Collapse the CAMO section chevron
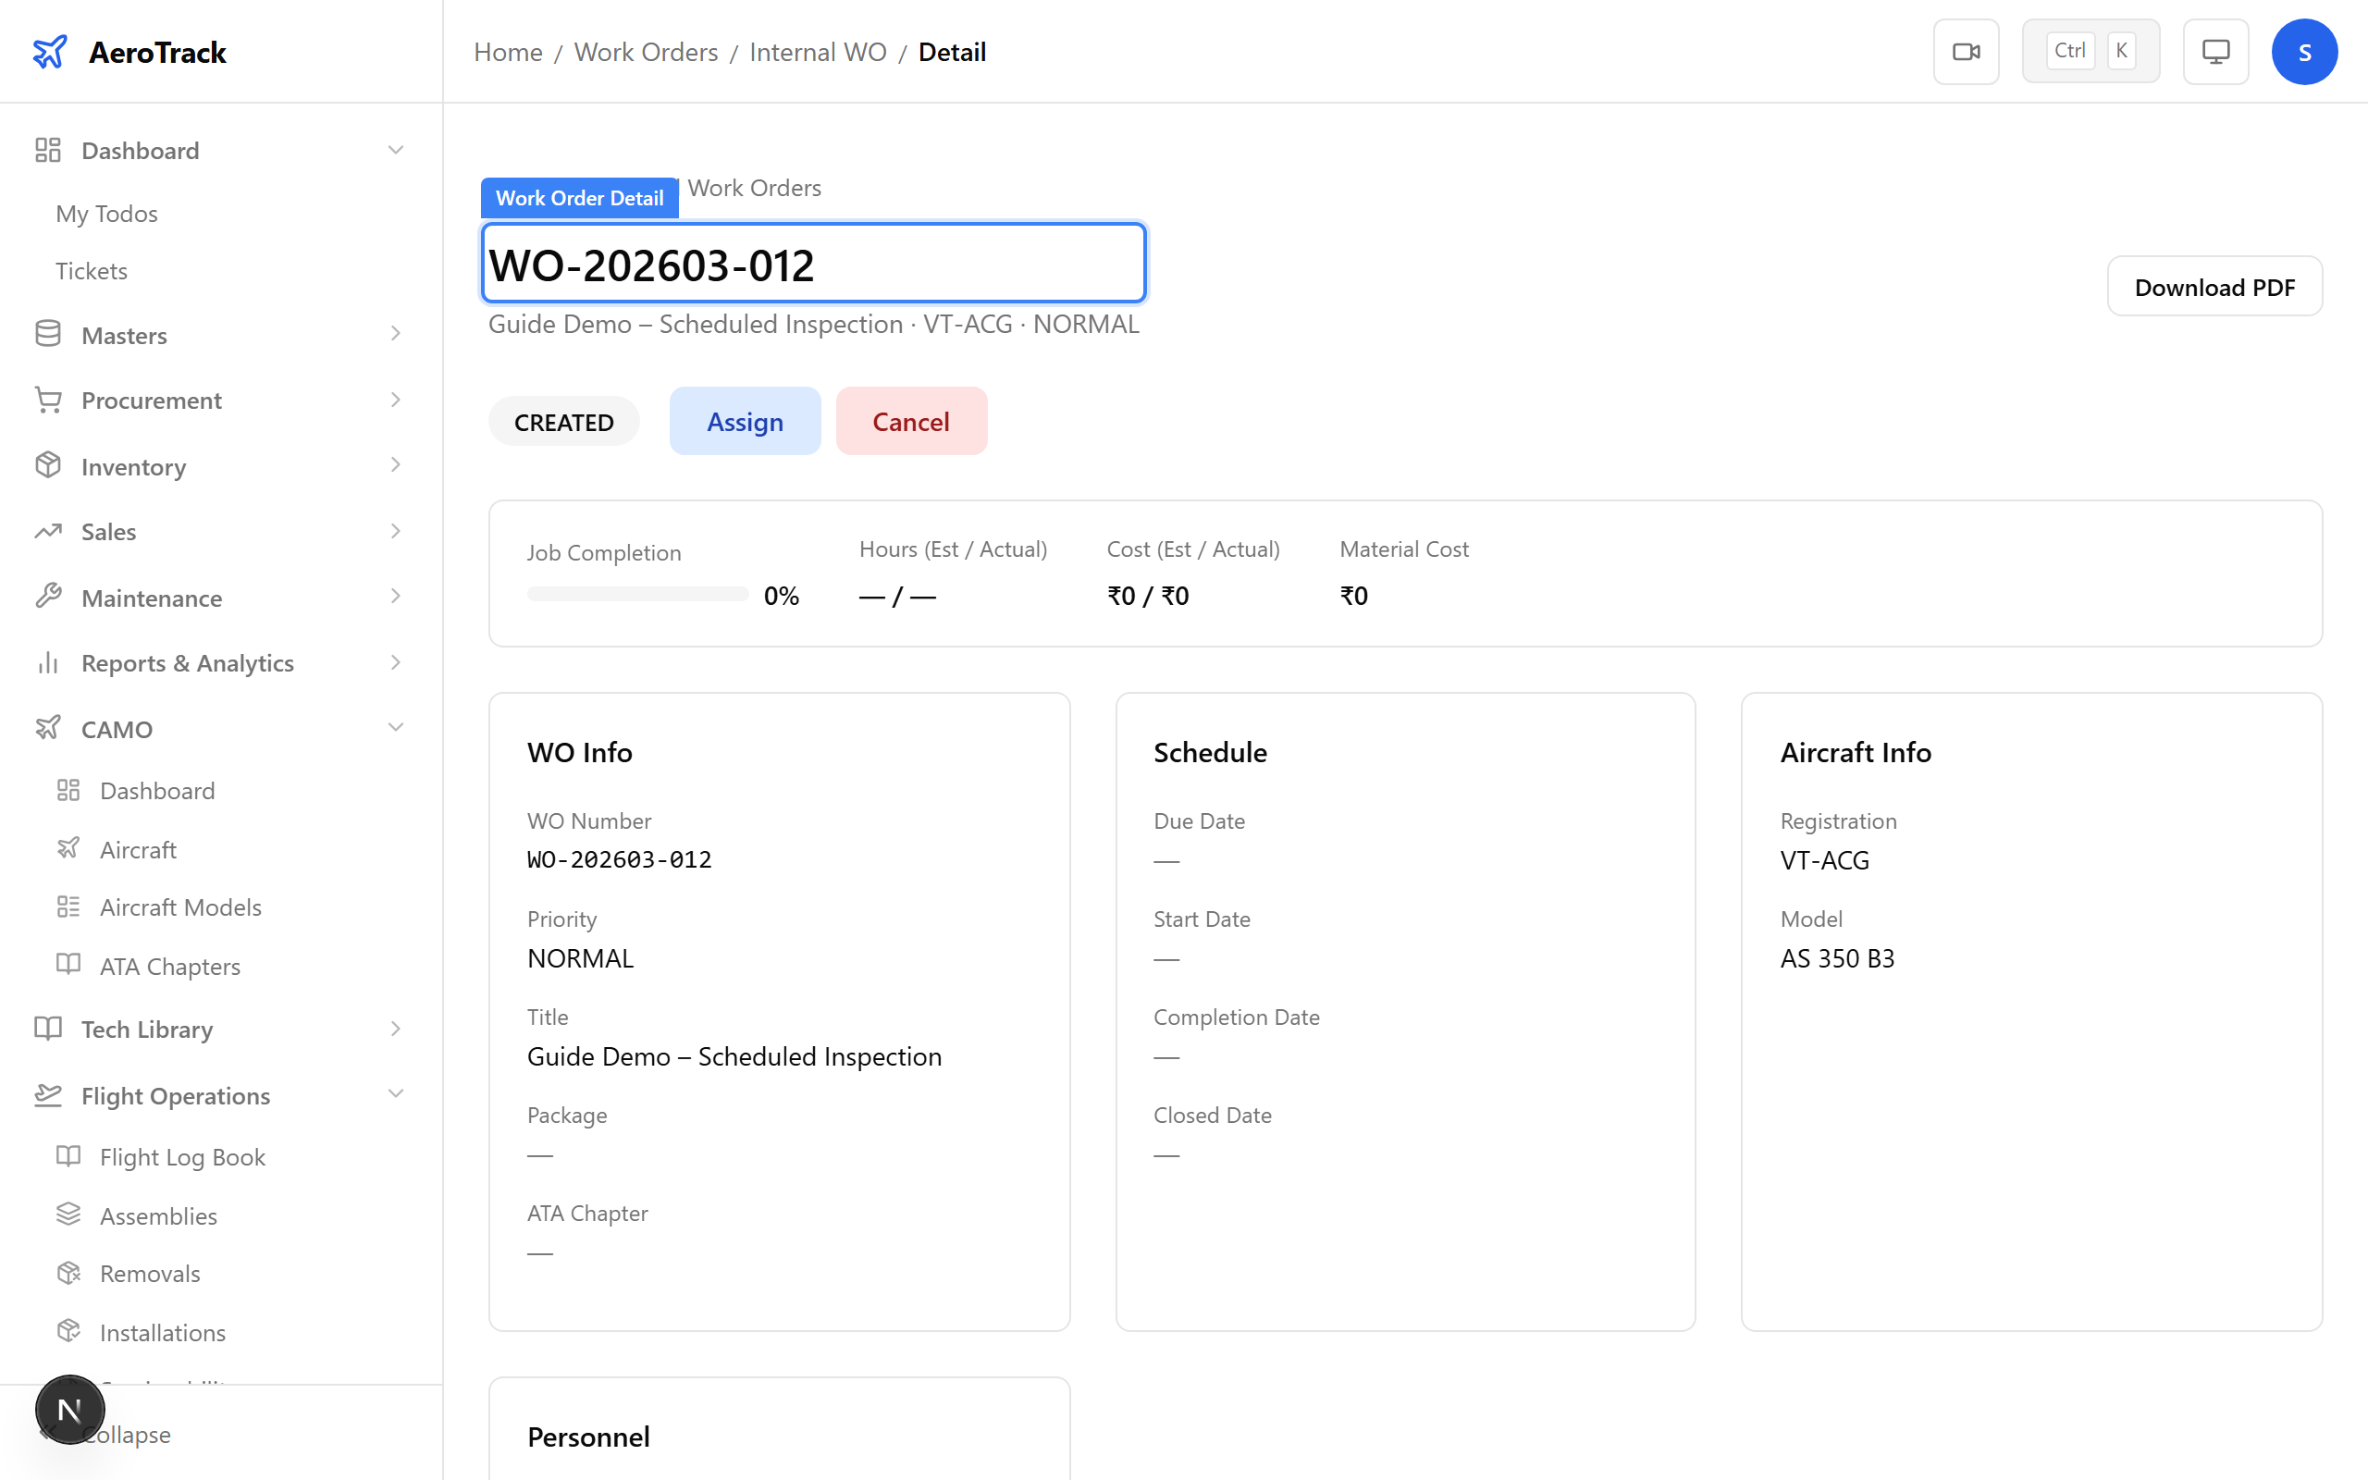The image size is (2368, 1480). point(395,727)
